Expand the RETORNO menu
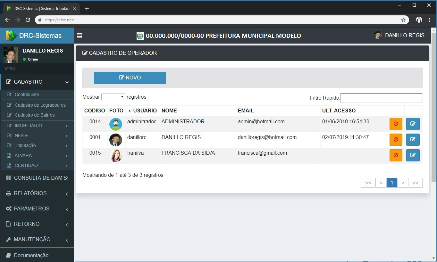The width and height of the screenshot is (437, 262). 37,224
